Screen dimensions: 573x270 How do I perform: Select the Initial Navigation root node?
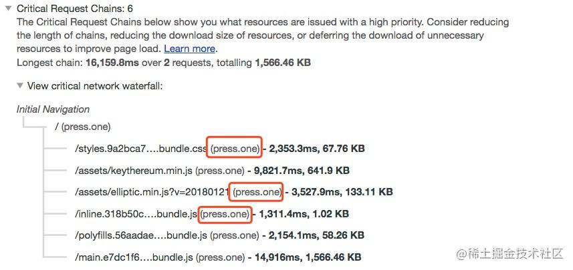pyautogui.click(x=53, y=109)
